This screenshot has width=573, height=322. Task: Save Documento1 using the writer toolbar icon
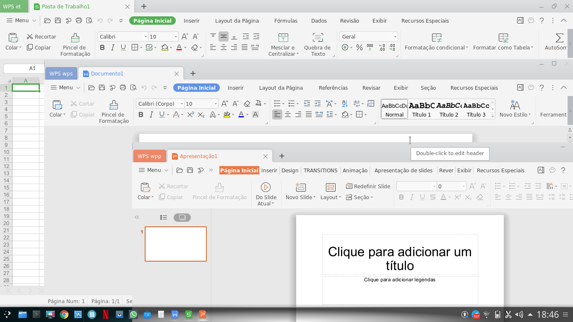(x=102, y=88)
